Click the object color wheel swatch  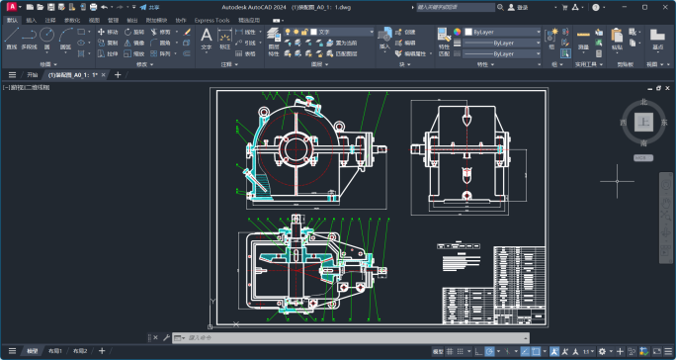tap(457, 32)
